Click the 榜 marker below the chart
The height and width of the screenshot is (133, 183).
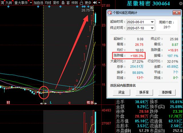tap(88, 103)
